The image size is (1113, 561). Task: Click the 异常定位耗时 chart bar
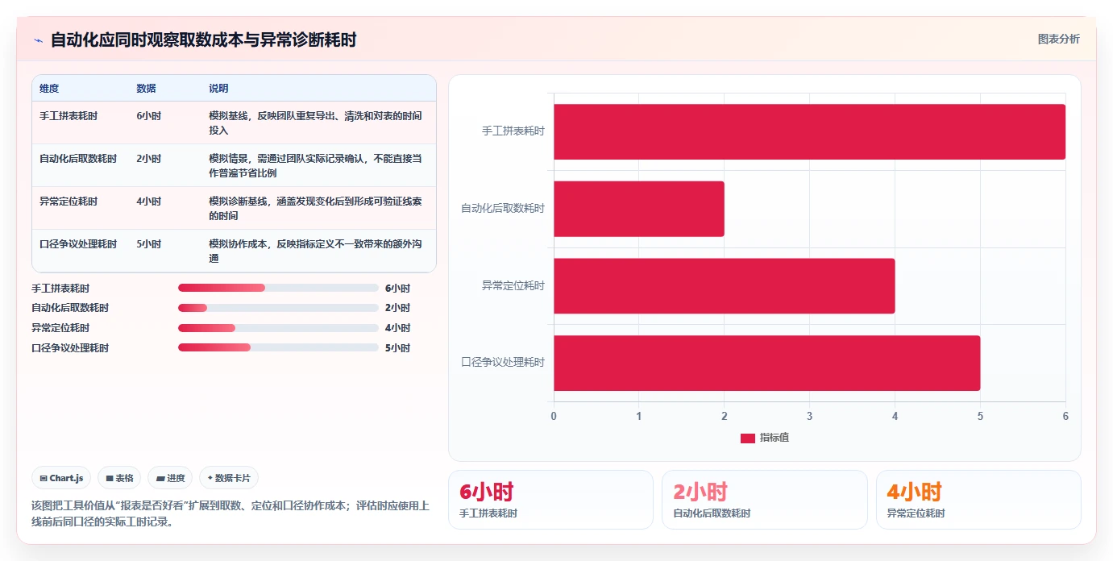coord(724,285)
